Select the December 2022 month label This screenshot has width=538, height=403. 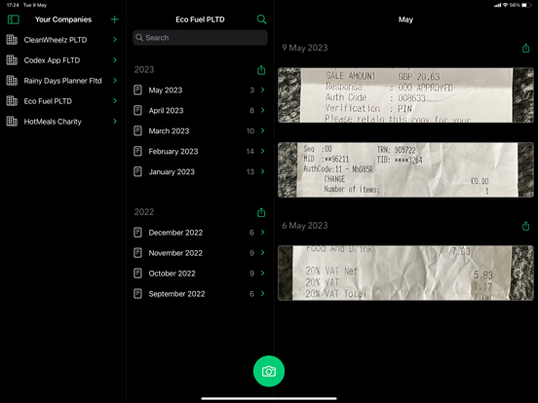pos(175,233)
